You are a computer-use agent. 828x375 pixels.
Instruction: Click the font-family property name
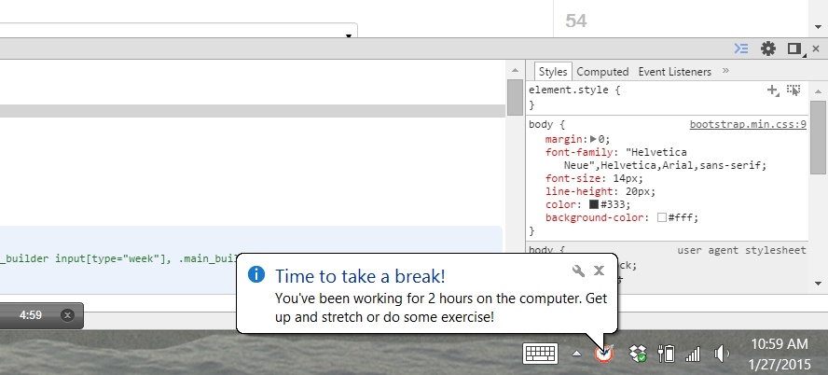click(x=580, y=153)
